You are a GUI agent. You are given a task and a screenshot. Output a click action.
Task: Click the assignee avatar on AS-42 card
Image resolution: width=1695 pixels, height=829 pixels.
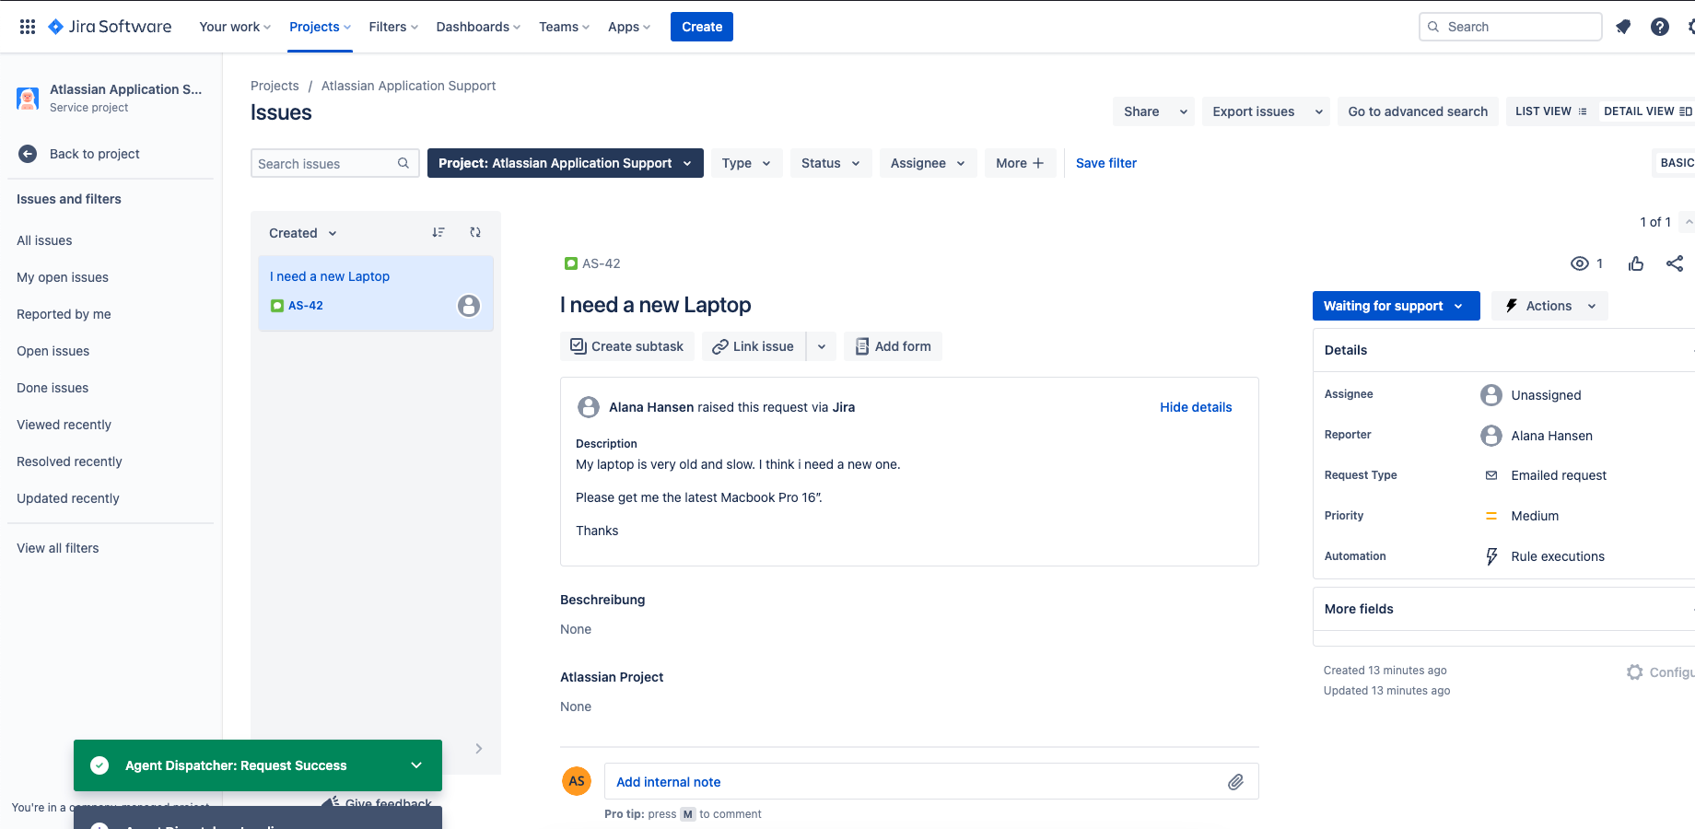tap(469, 306)
